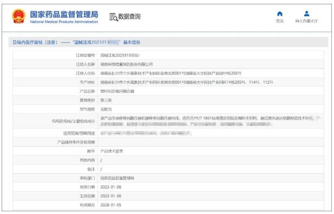Image resolution: width=334 pixels, height=214 pixels.
Task: Click the registrant name value
Action: click(126, 64)
